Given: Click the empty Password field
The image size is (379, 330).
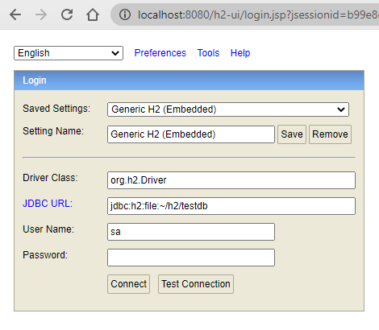Looking at the screenshot, I should coord(191,258).
